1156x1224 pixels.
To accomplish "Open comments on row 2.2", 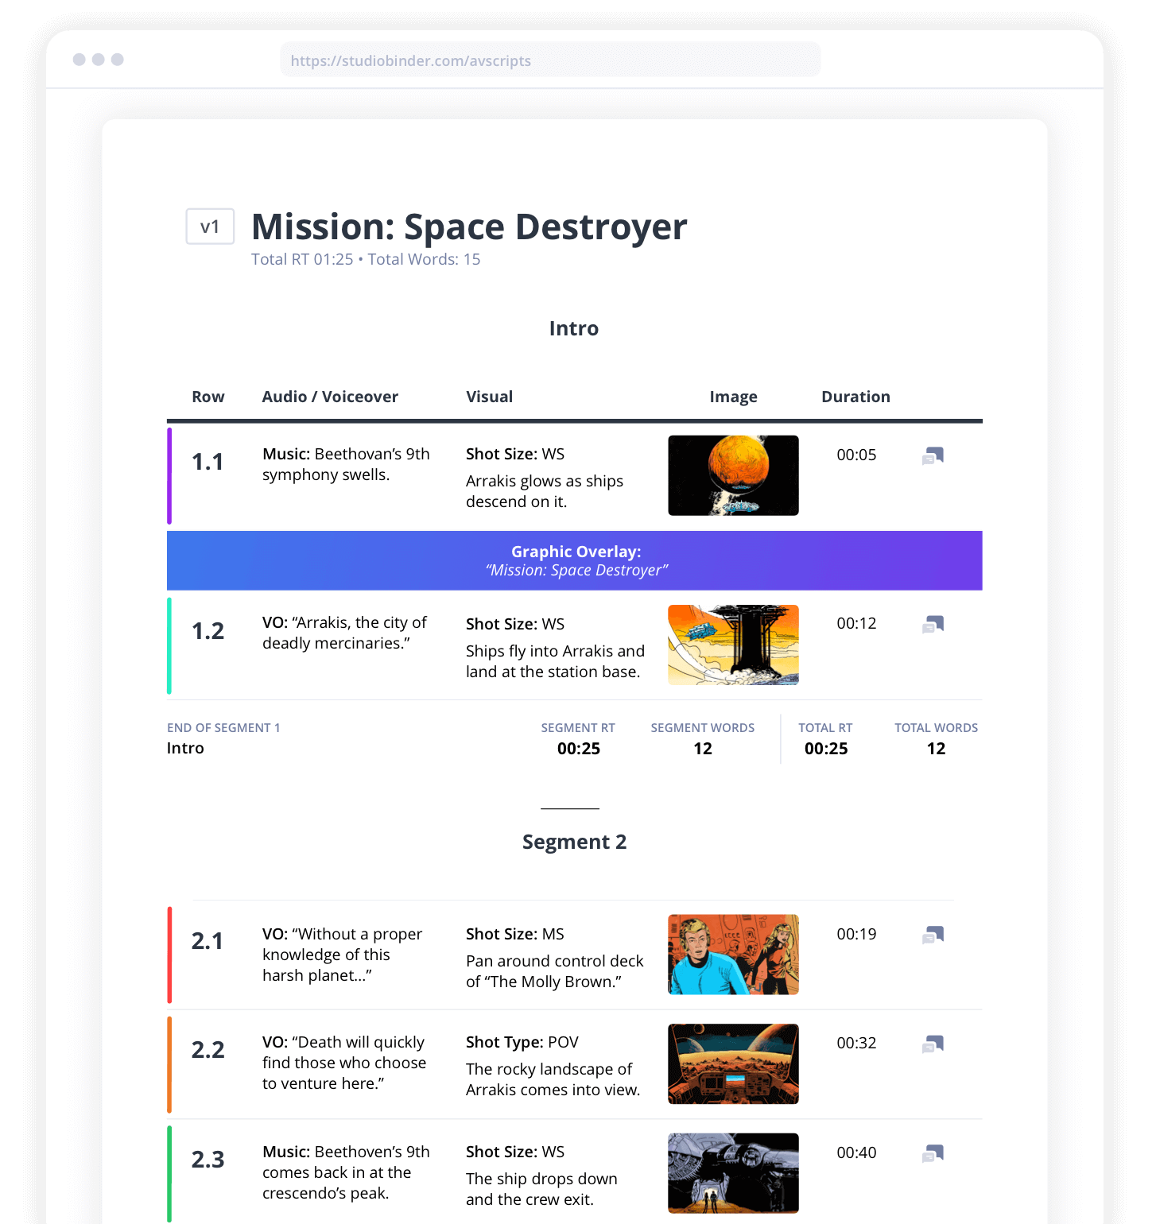I will [933, 1044].
